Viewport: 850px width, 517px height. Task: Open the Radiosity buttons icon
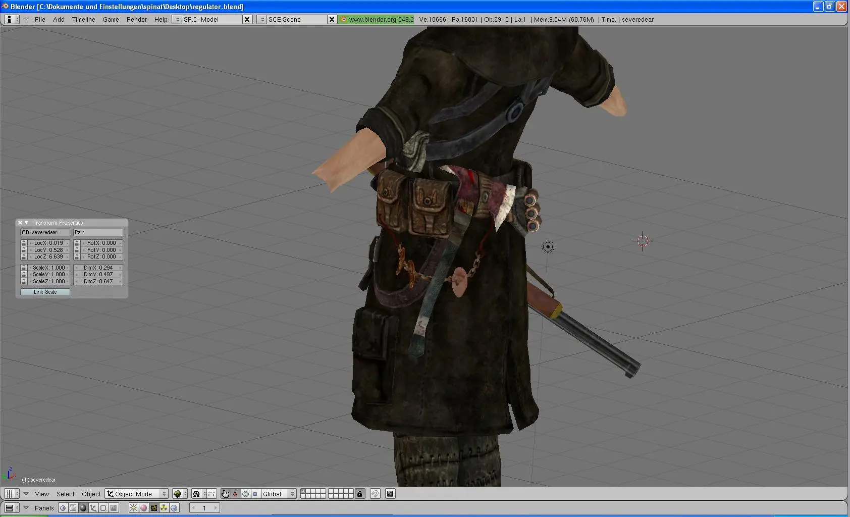tap(164, 508)
